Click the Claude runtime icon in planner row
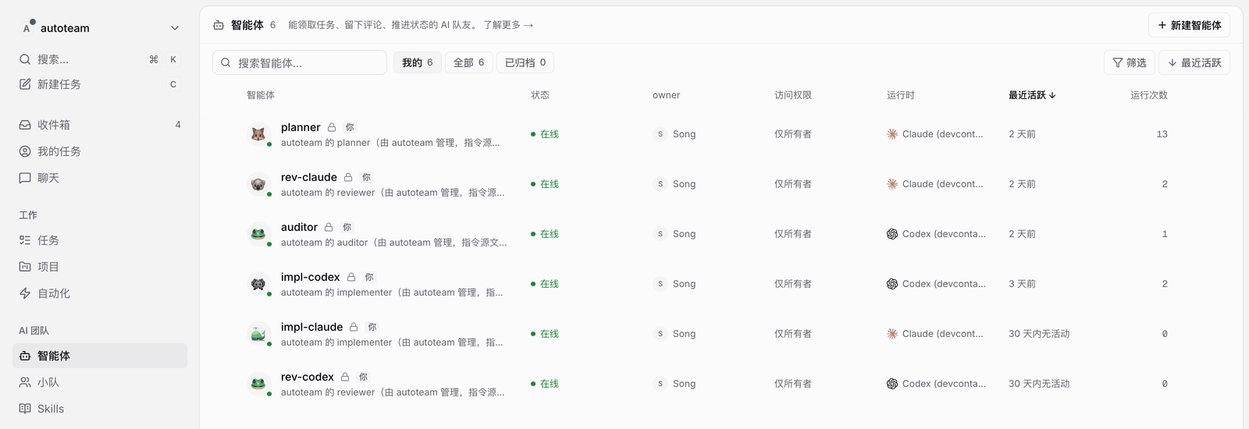Viewport: 1249px width, 429px height. (x=892, y=134)
